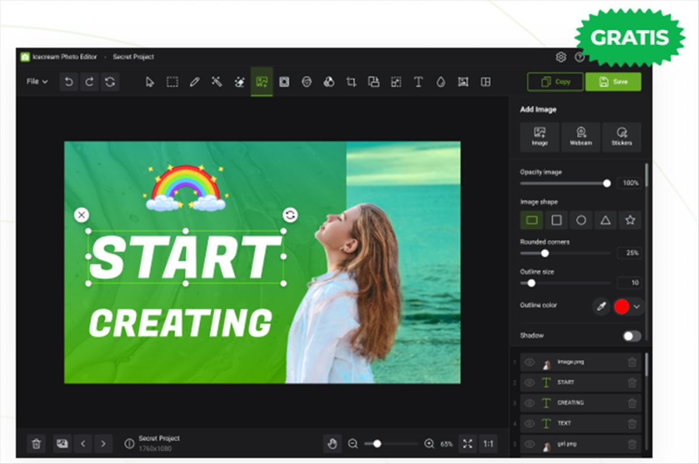Enable the Shadow toggle switch

(x=631, y=336)
